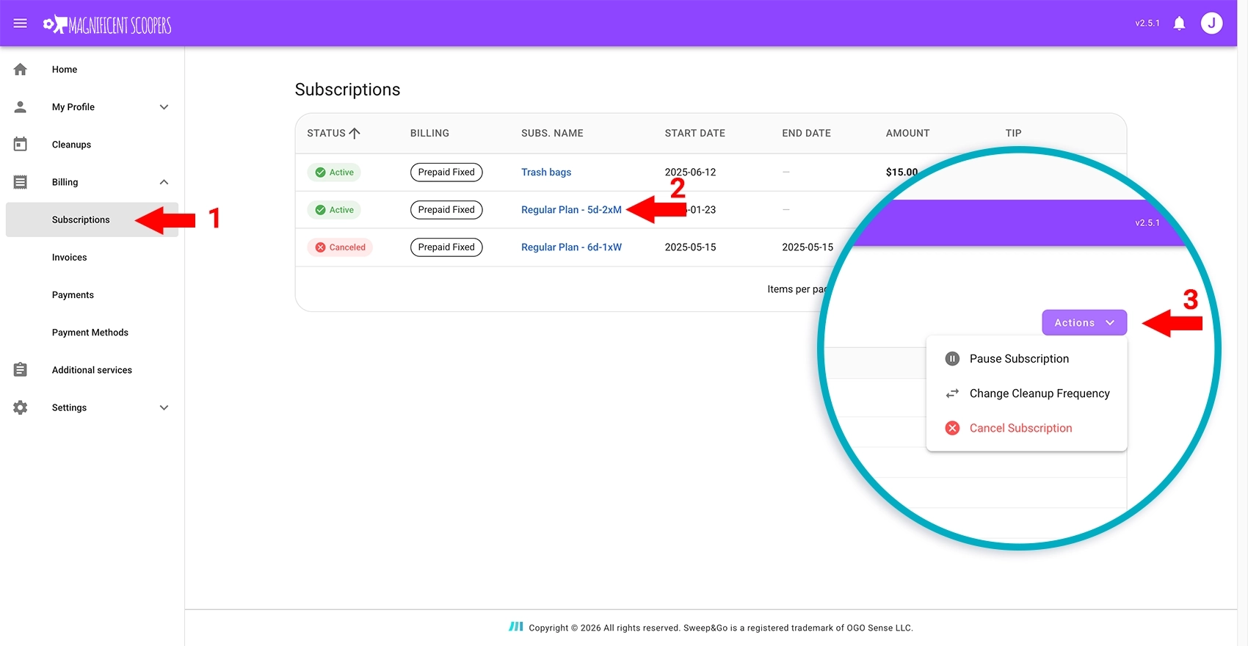Image resolution: width=1248 pixels, height=646 pixels.
Task: Open the user avatar J menu
Action: (x=1211, y=23)
